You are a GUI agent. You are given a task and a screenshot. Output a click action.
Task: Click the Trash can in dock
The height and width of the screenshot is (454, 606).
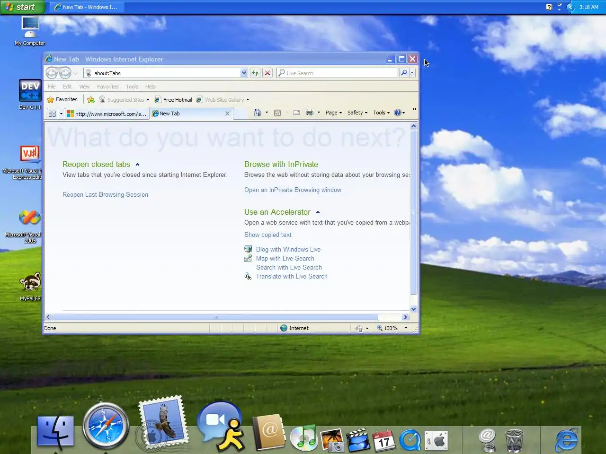point(514,440)
